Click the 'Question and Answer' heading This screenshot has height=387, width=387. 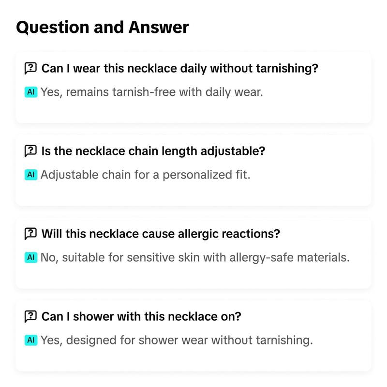tap(103, 27)
